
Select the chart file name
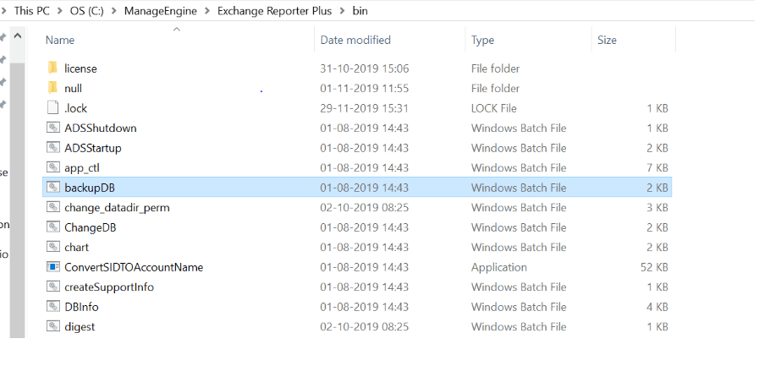click(77, 248)
